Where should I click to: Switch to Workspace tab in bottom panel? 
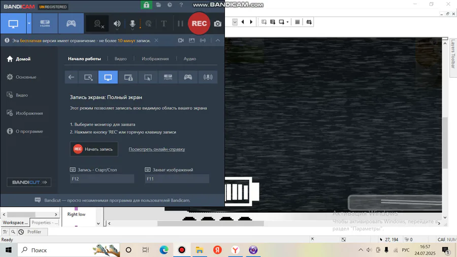(x=15, y=222)
